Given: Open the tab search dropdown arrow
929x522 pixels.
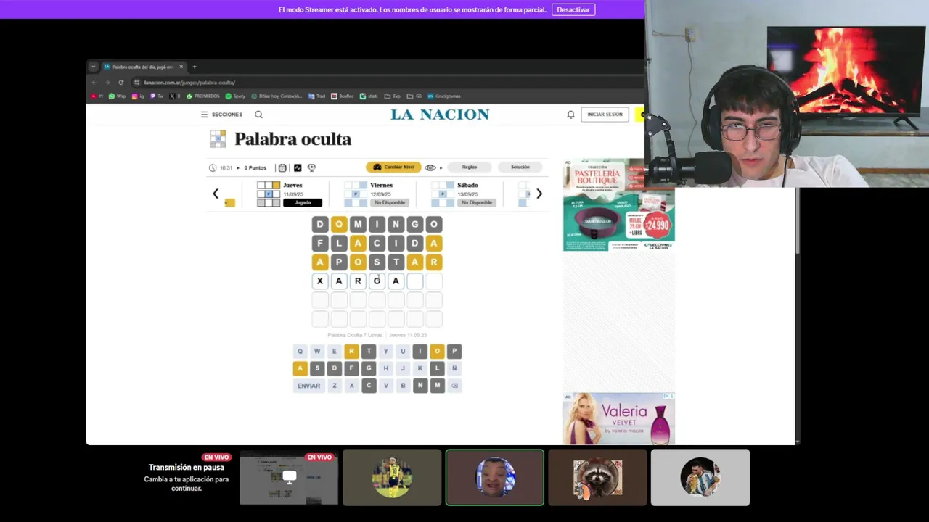Looking at the screenshot, I should [x=93, y=67].
